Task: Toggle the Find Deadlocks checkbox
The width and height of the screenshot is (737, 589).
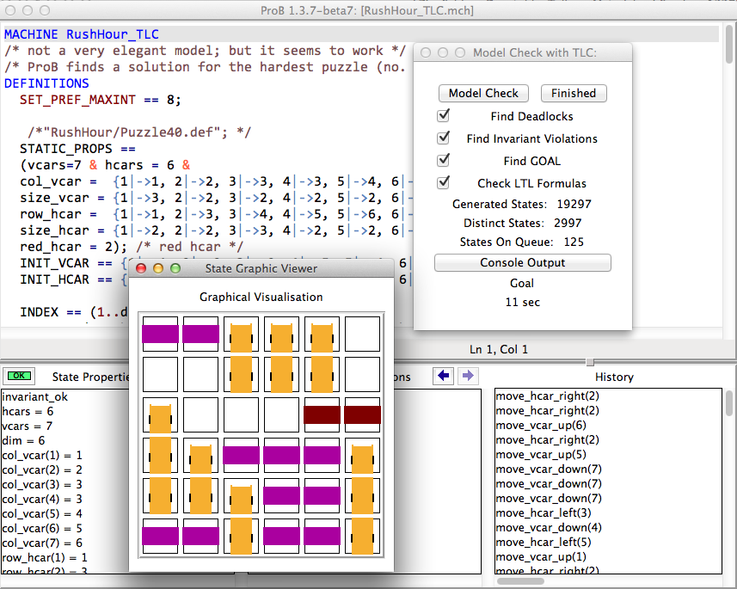Action: click(444, 115)
